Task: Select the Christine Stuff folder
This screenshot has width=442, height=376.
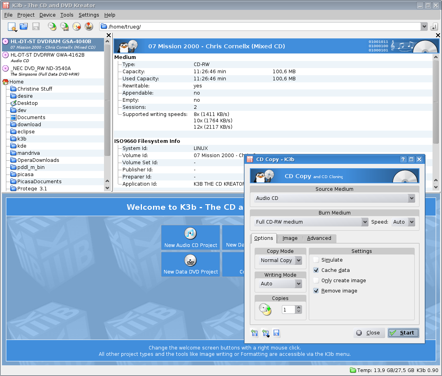Action: pyautogui.click(x=35, y=89)
